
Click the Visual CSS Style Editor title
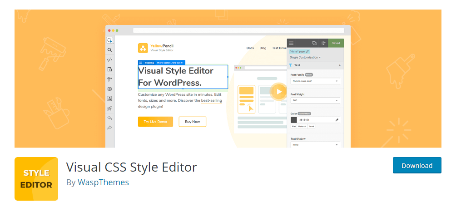(x=131, y=167)
